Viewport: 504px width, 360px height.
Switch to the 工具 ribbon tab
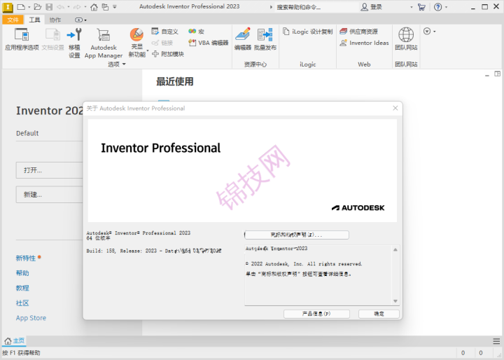pyautogui.click(x=34, y=20)
